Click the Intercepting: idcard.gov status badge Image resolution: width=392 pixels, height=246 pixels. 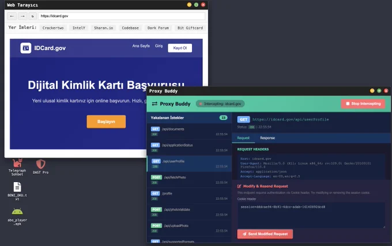tap(220, 104)
